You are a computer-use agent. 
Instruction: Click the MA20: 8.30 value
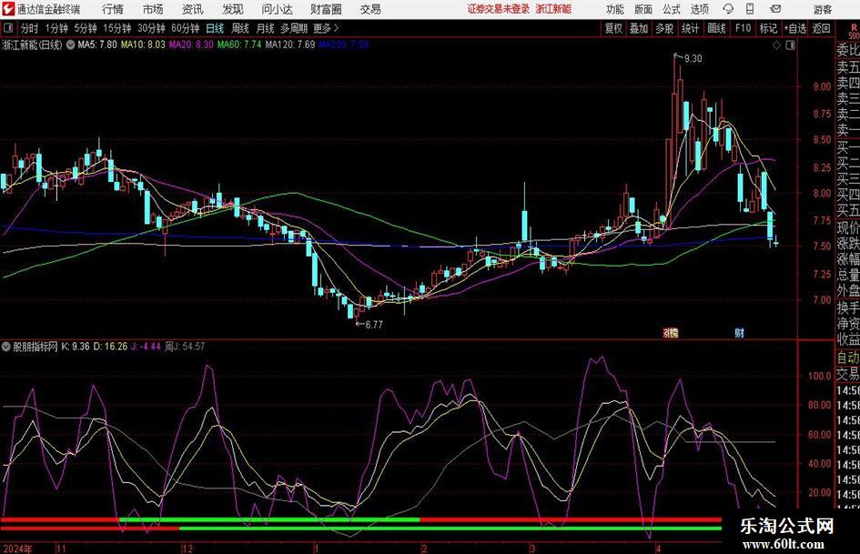[191, 45]
